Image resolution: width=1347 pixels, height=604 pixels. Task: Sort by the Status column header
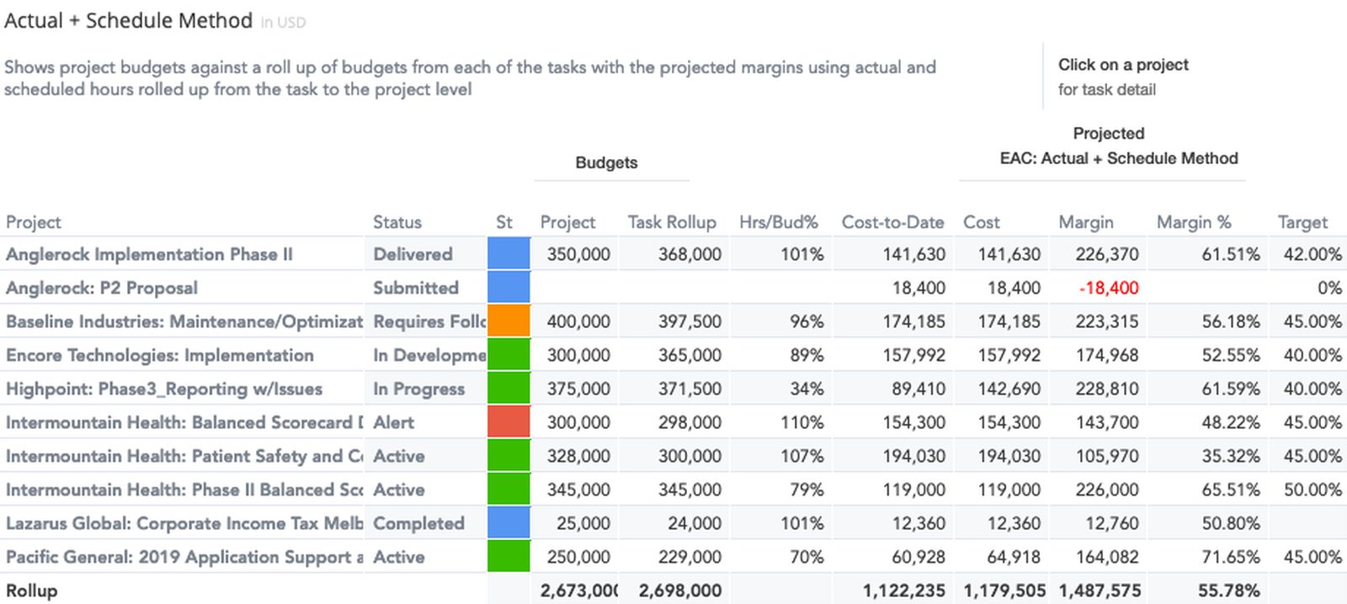click(x=397, y=222)
